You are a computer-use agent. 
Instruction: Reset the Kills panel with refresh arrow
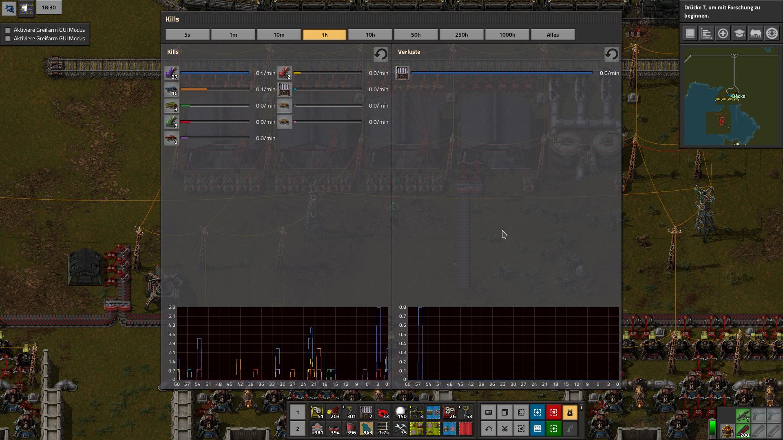(380, 54)
